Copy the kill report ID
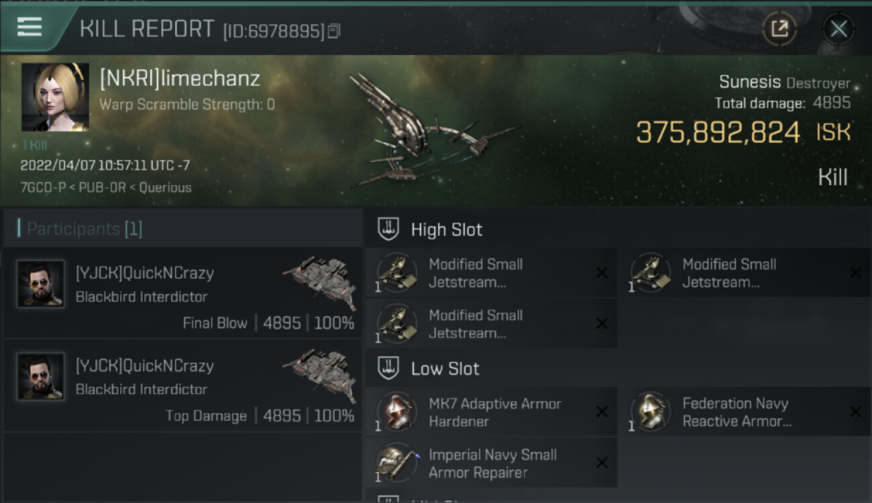 [333, 31]
